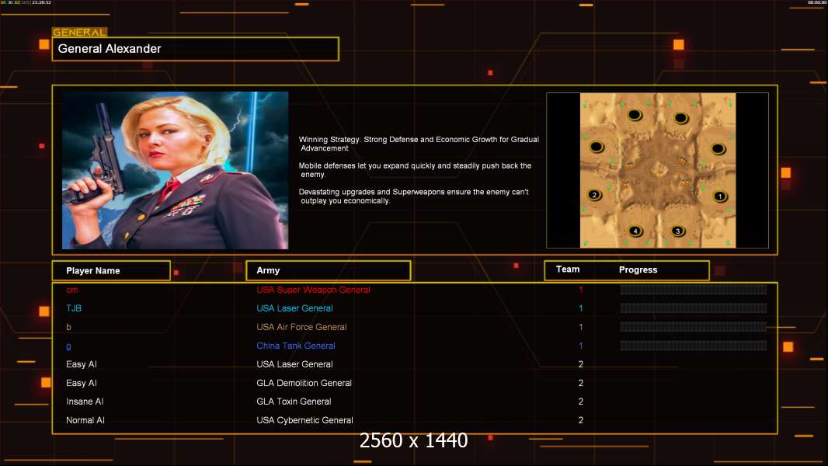Click the 00:00:00 timer in the corner

816,2
